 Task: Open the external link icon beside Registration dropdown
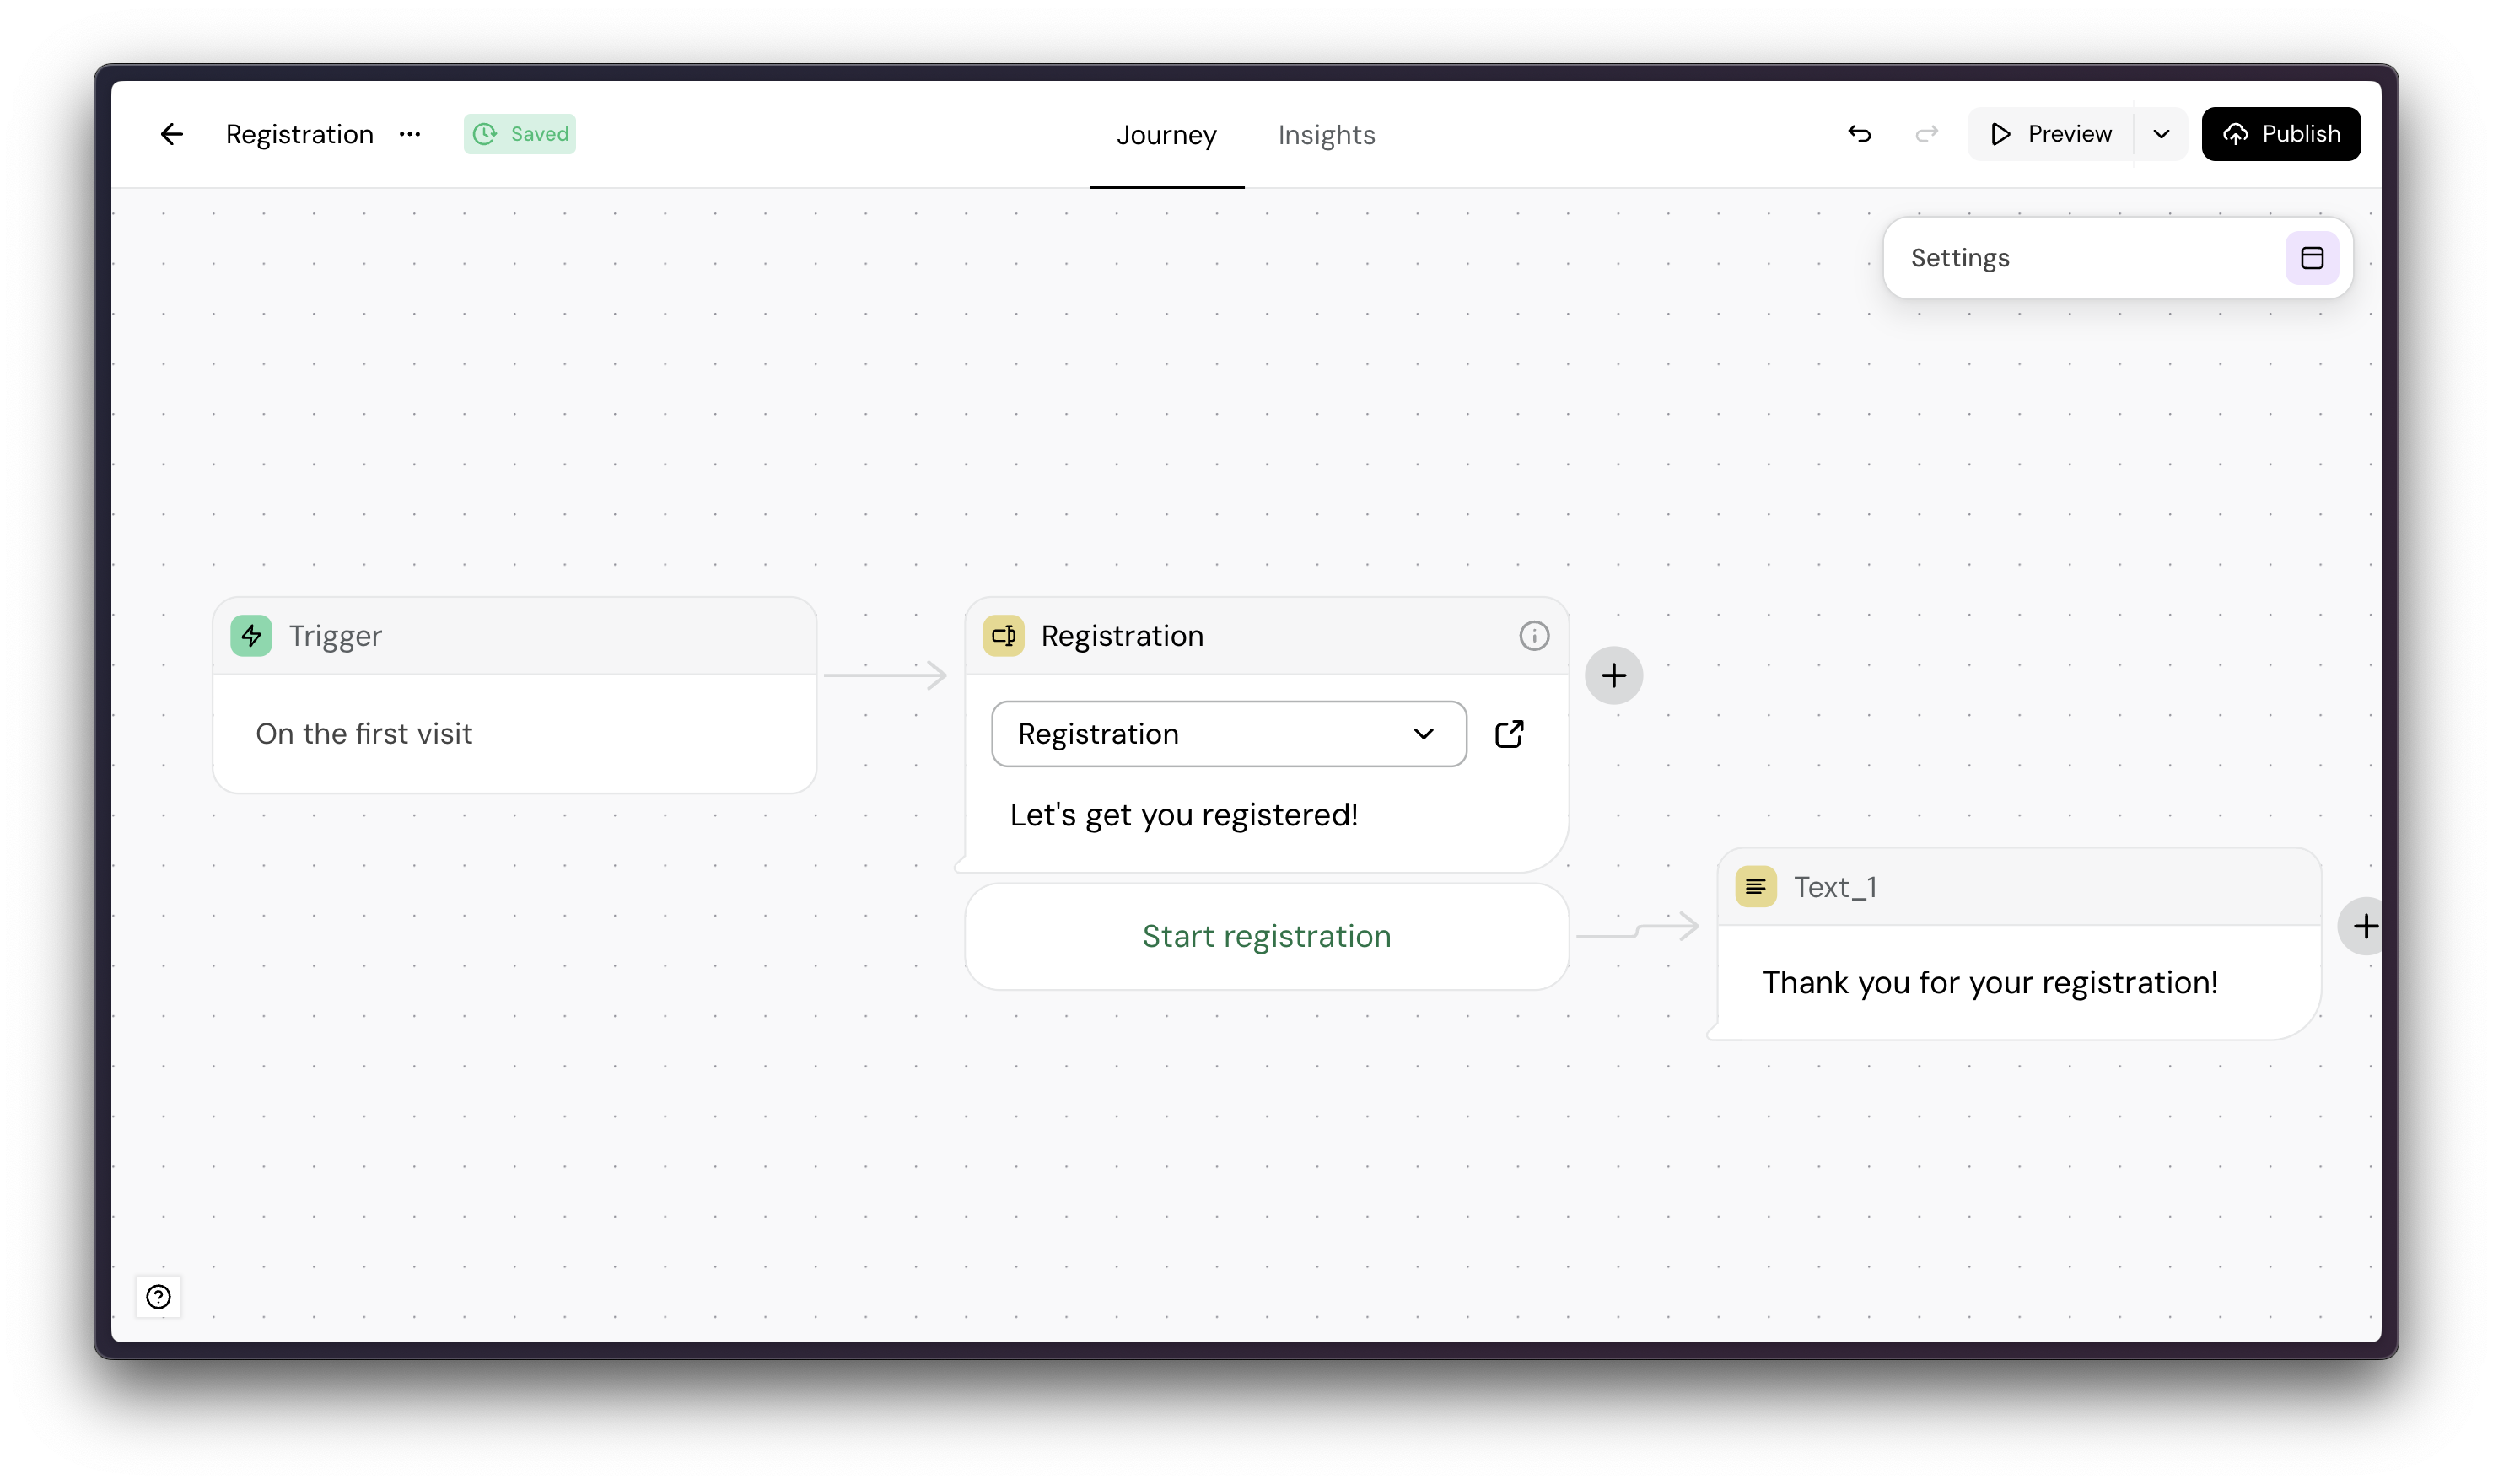1509,734
